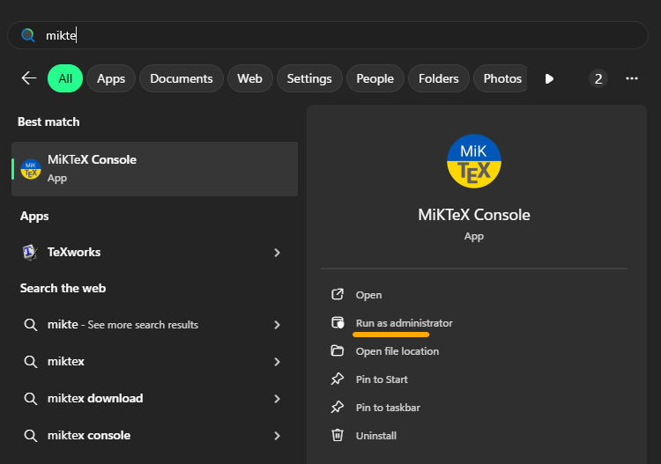Switch to the Photos filter tab
Screen dimensions: 661x464
[x=501, y=78]
